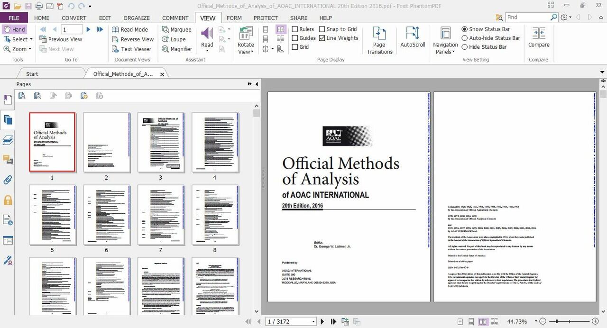Select Show Status Bar option
Viewport: 607px width, 328px height.
pyautogui.click(x=486, y=29)
